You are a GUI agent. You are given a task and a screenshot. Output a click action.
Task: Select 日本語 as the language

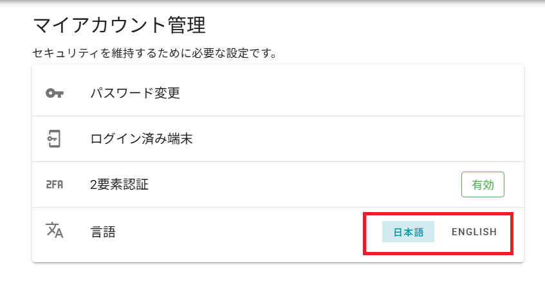(408, 232)
